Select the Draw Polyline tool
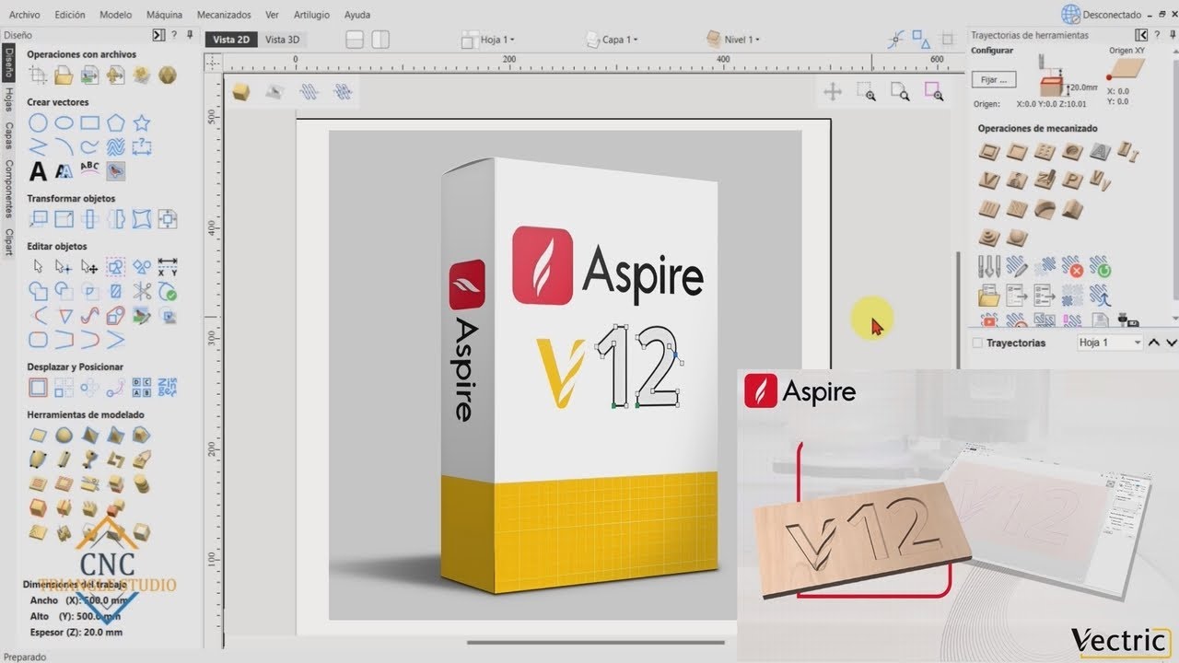Image resolution: width=1179 pixels, height=663 pixels. [x=38, y=146]
